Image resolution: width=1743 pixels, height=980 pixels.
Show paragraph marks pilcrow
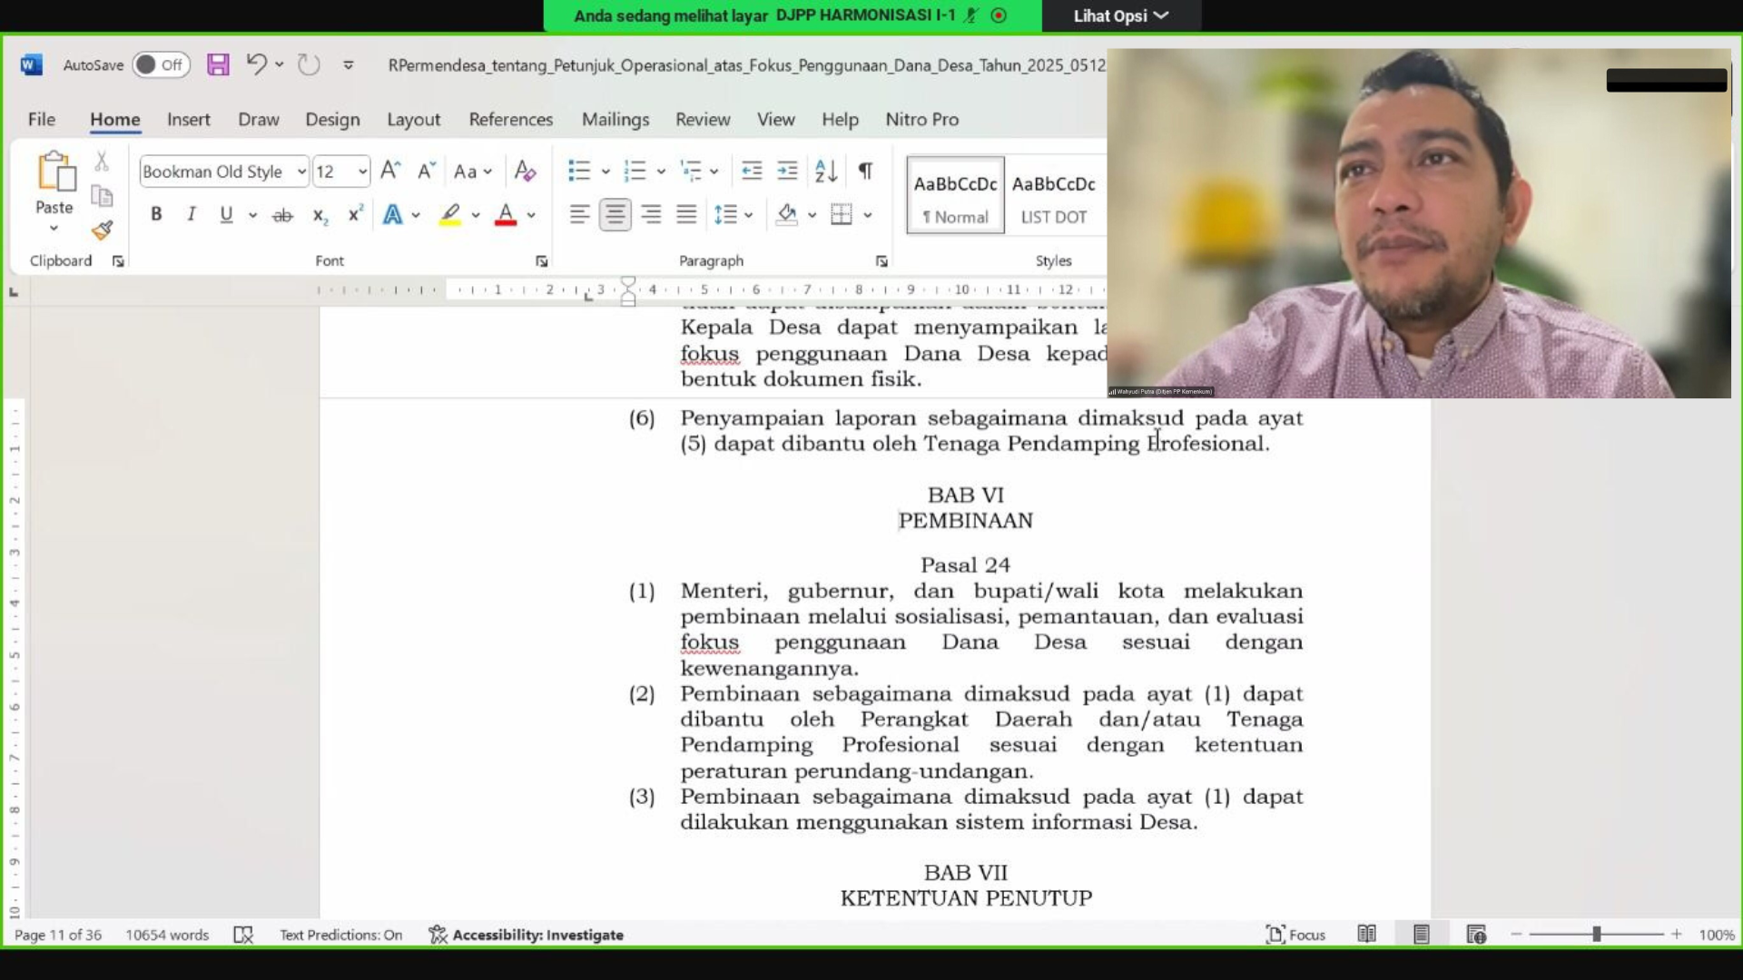(865, 171)
